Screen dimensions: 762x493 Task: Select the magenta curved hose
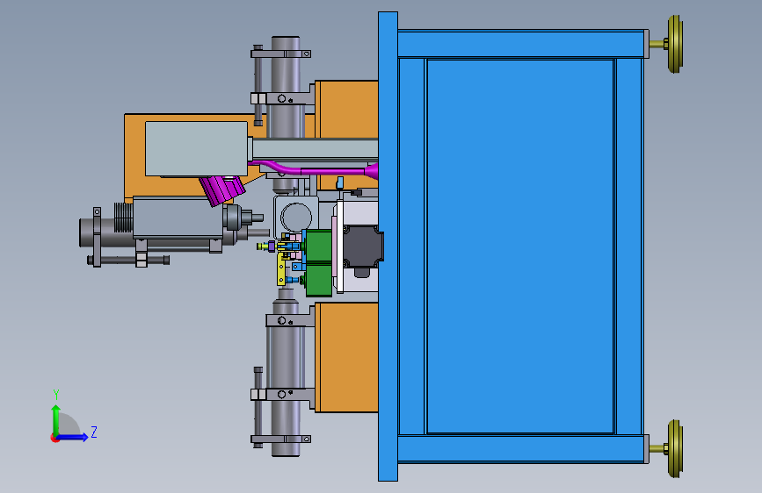pos(316,170)
